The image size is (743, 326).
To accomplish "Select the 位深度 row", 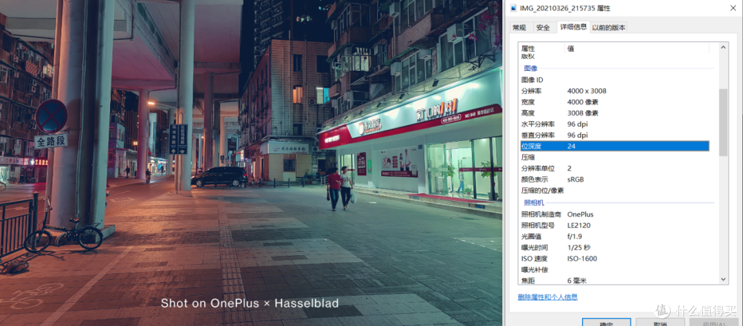I will (x=614, y=146).
